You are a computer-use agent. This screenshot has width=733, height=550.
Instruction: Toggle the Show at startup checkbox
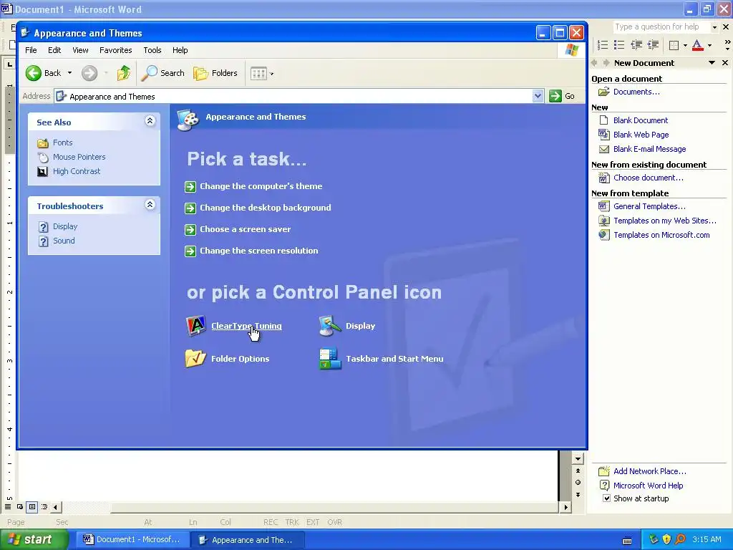(606, 498)
